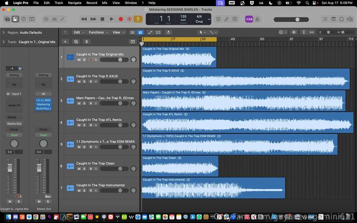Open the Functions dropdown menu
Screen dimensions: 357x223
tap(98, 33)
